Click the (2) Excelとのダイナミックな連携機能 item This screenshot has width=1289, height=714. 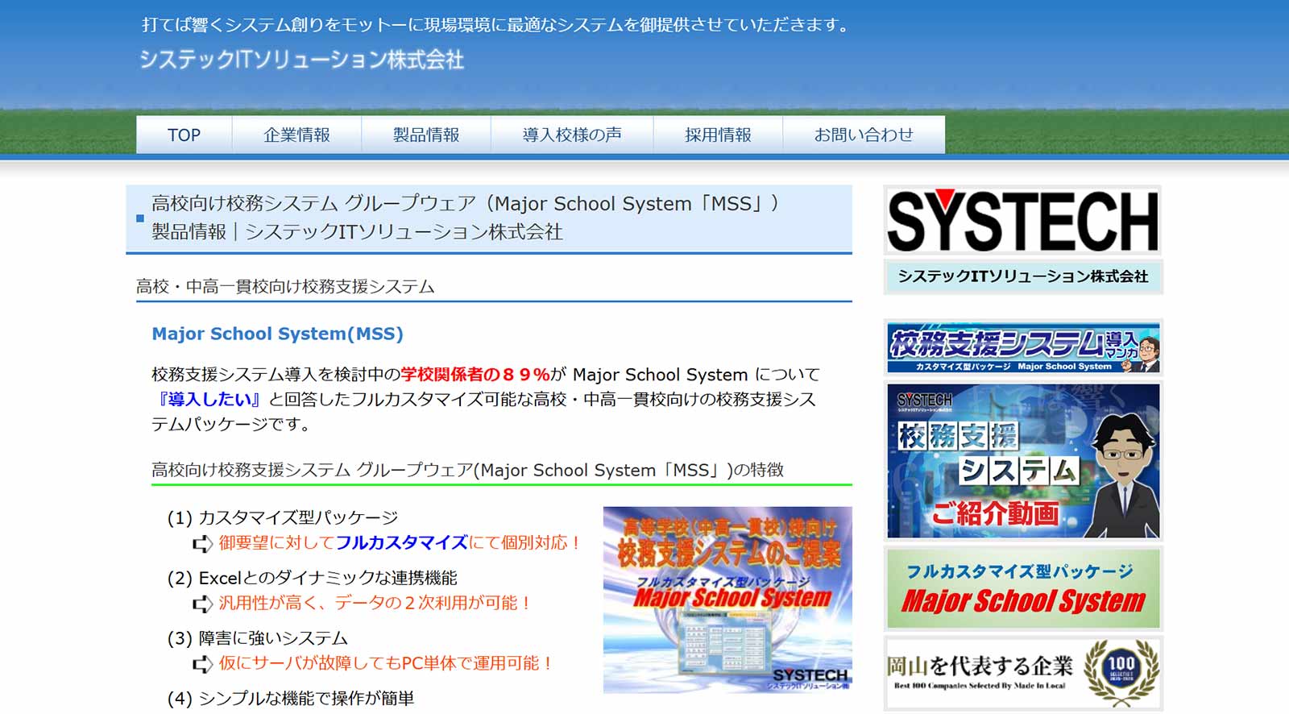point(312,578)
